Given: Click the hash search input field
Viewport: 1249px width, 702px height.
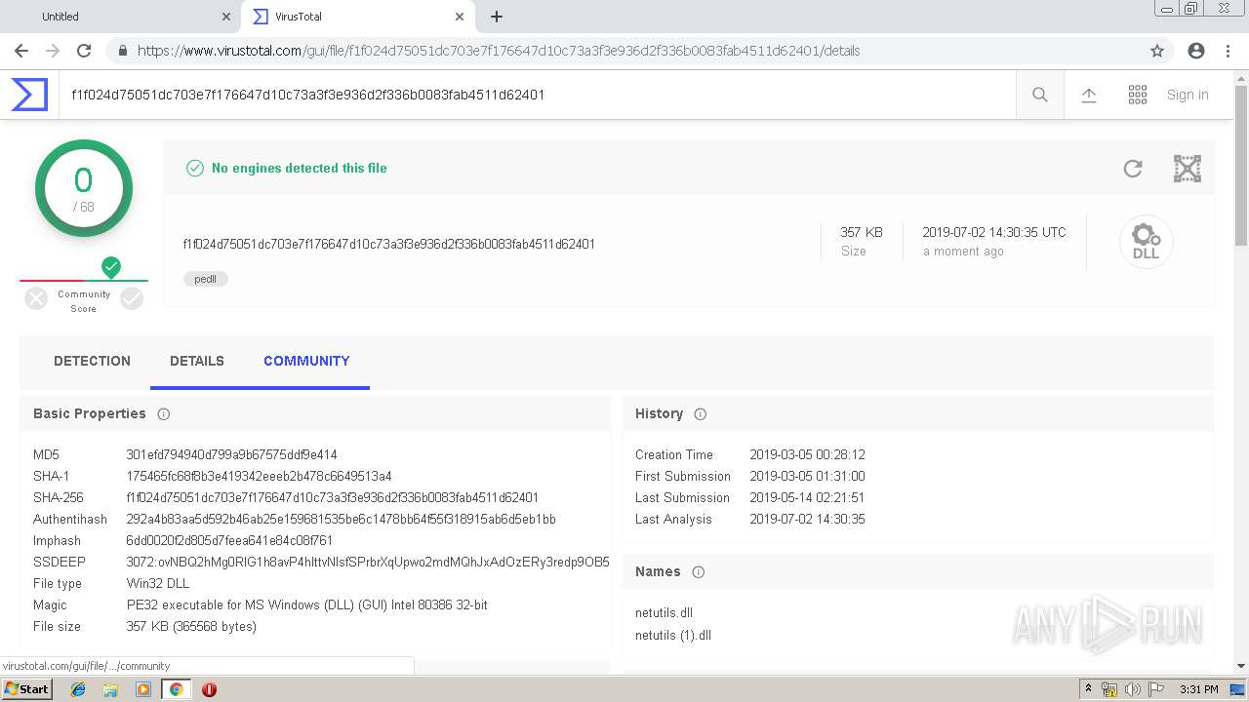Looking at the screenshot, I should pos(537,95).
